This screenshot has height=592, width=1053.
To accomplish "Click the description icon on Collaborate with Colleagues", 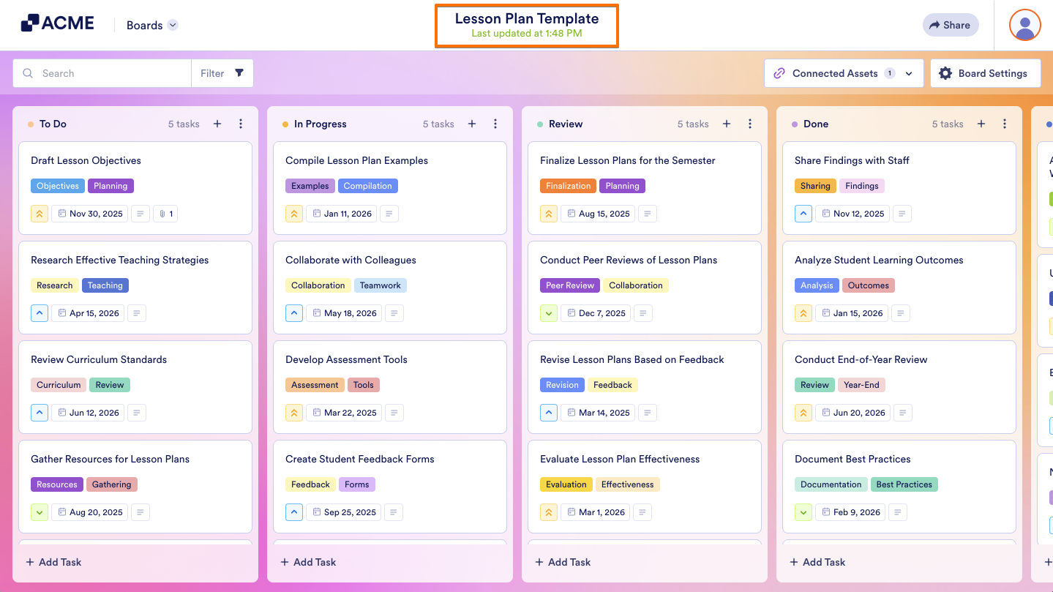I will pos(394,313).
